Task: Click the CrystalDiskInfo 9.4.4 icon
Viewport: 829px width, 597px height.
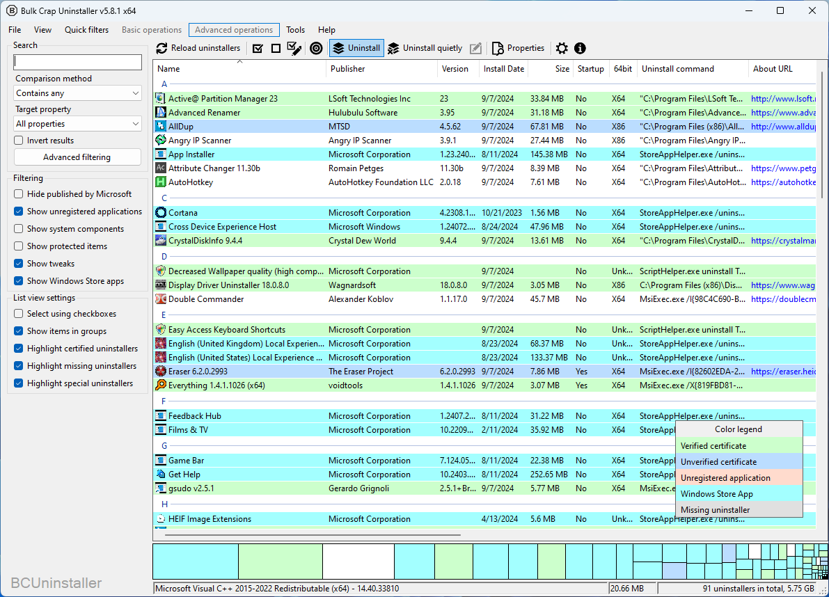Action: point(161,240)
